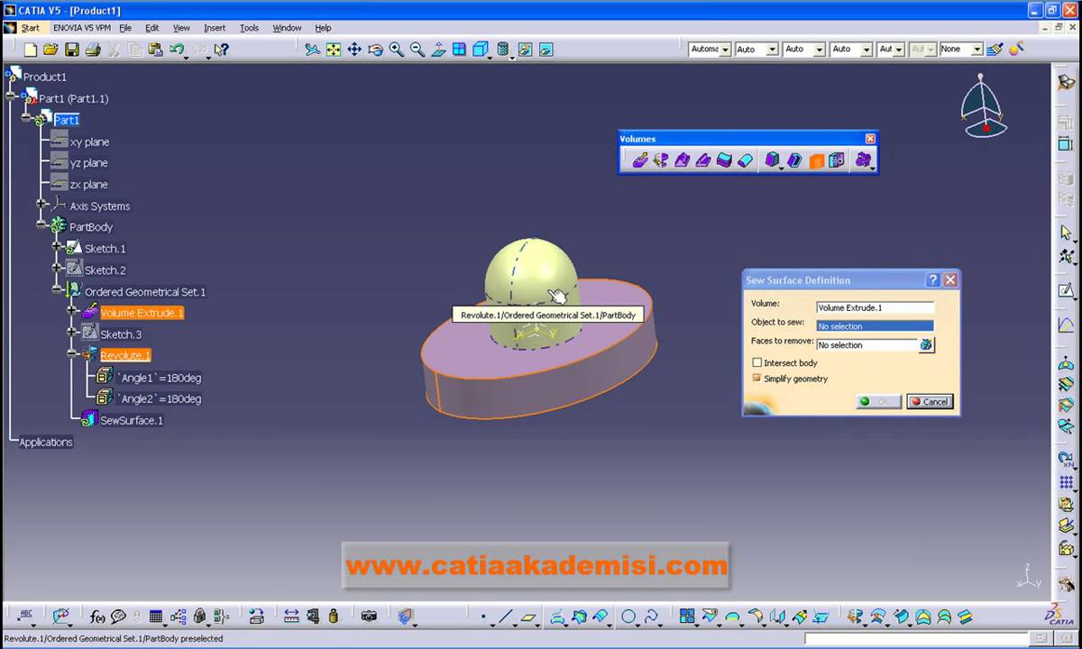Toggle the Intersect body checkbox
The width and height of the screenshot is (1082, 649).
pos(756,362)
